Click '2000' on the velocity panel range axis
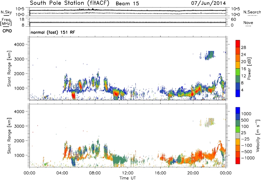 [19, 141]
